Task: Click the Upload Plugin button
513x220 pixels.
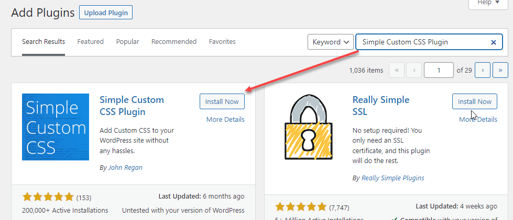Action: pyautogui.click(x=106, y=13)
